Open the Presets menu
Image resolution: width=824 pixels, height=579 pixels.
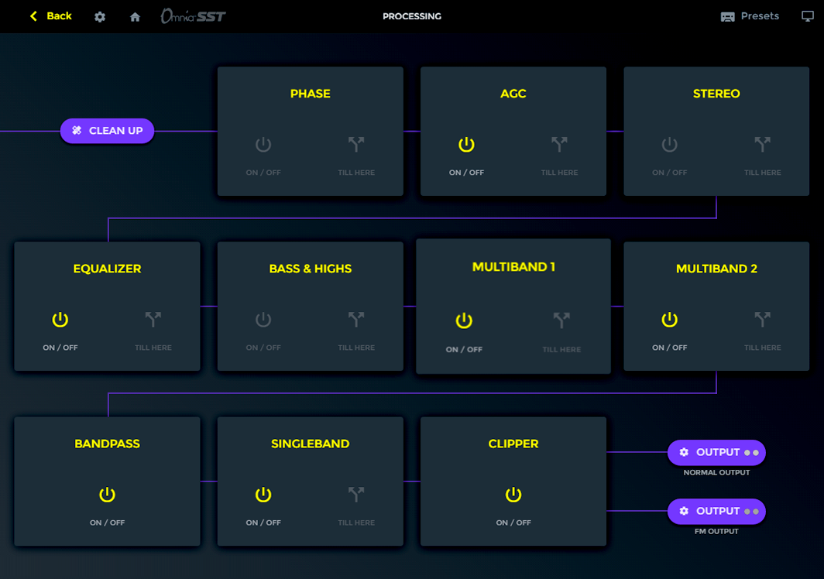(x=750, y=16)
